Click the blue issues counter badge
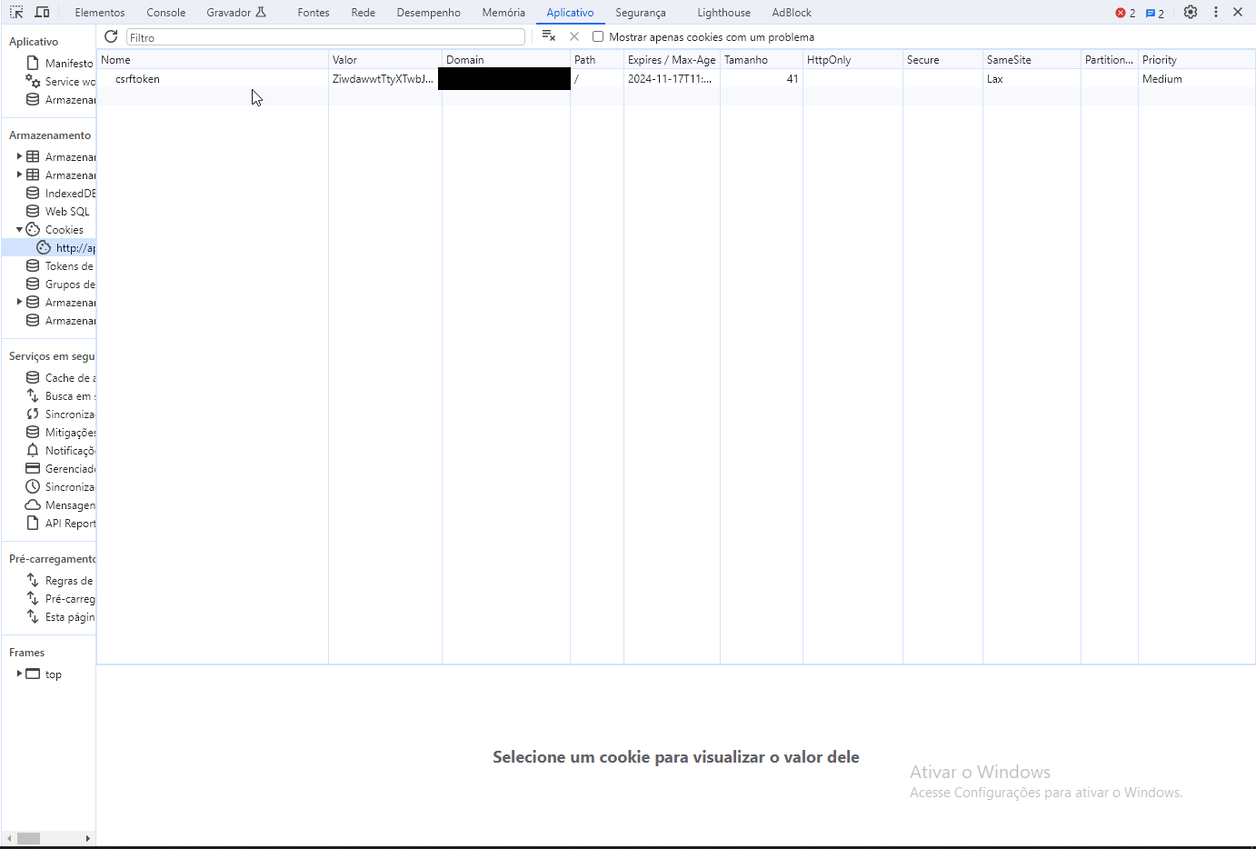Image resolution: width=1256 pixels, height=849 pixels. [1154, 13]
